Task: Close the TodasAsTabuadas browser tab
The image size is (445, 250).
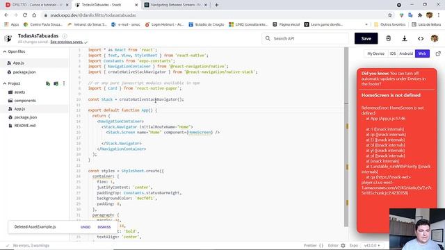Action: (x=136, y=5)
